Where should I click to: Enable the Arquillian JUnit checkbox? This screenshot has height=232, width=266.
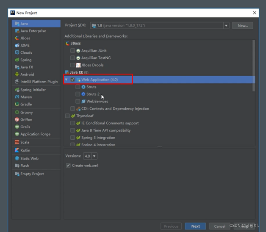[72, 50]
